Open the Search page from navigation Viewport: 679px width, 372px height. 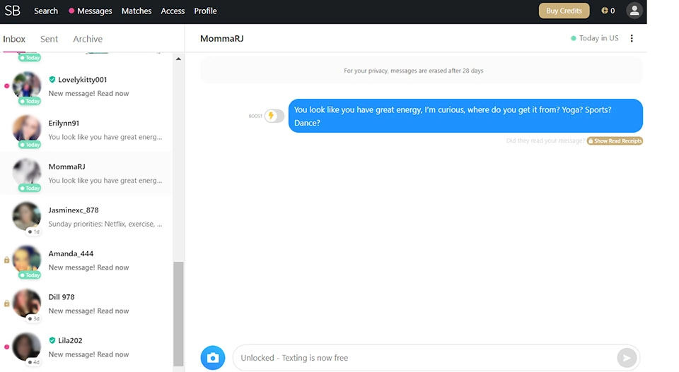point(46,11)
